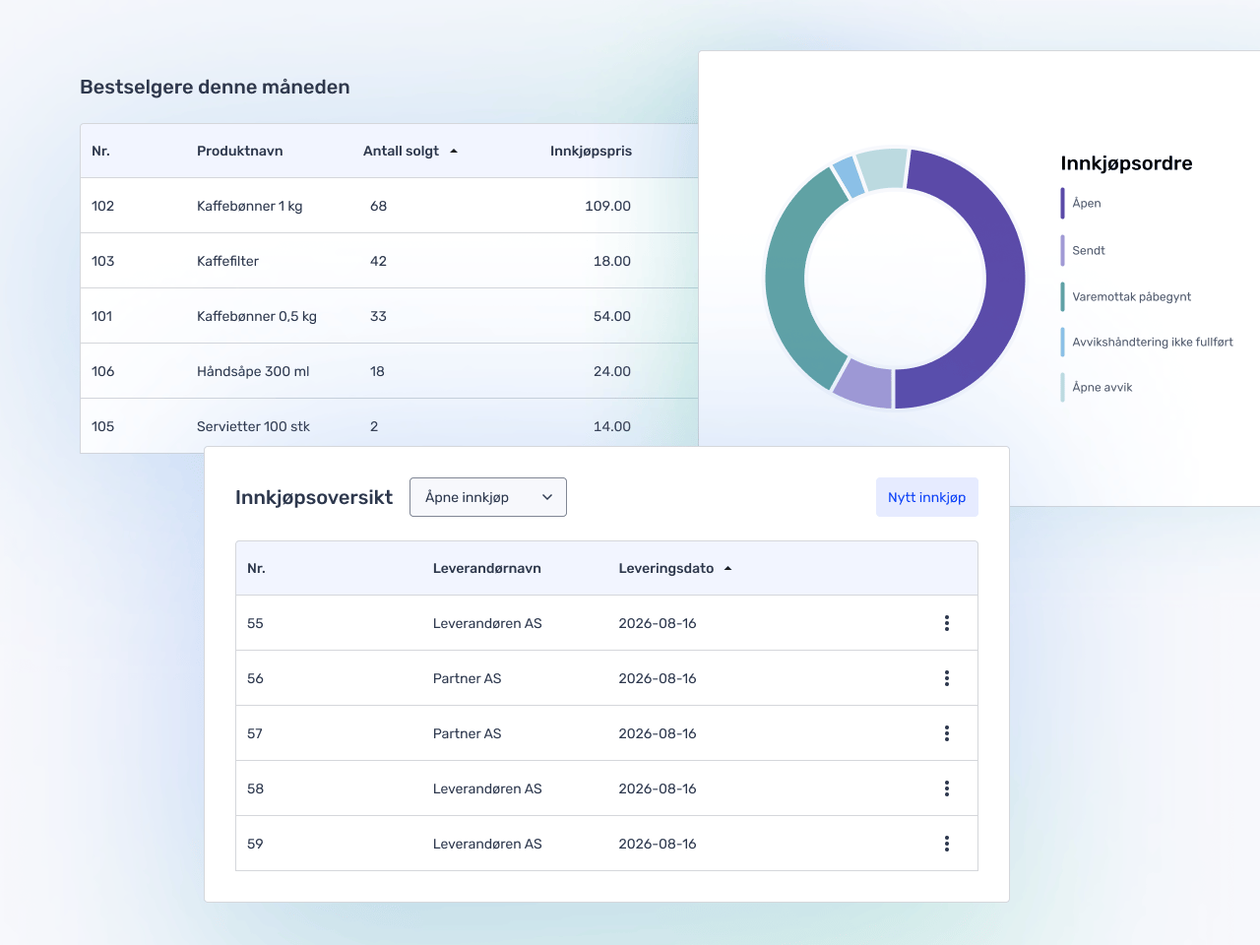Open the actions menu for order 55
The image size is (1260, 945).
[946, 623]
